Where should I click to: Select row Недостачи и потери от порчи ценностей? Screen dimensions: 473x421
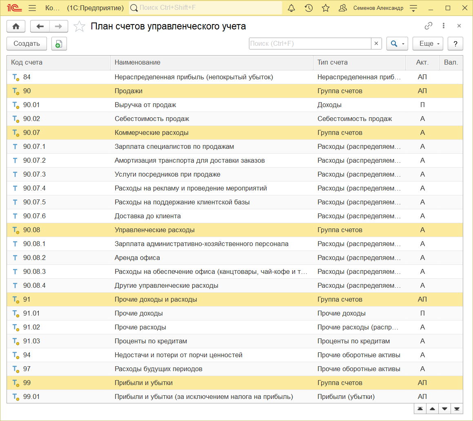(235, 355)
